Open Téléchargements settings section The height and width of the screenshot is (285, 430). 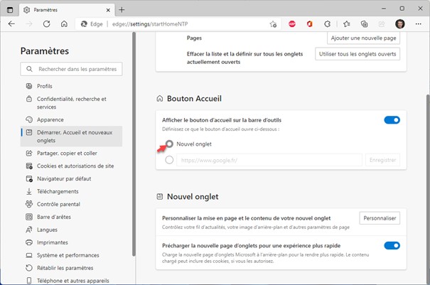[x=71, y=191]
